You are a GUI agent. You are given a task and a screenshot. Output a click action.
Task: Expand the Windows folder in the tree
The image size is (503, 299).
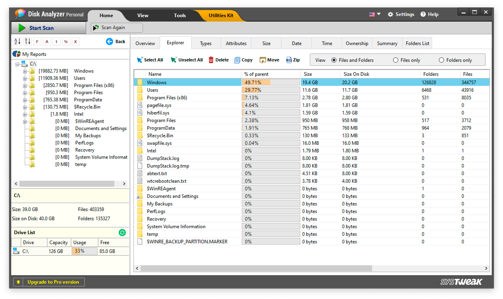(25, 71)
